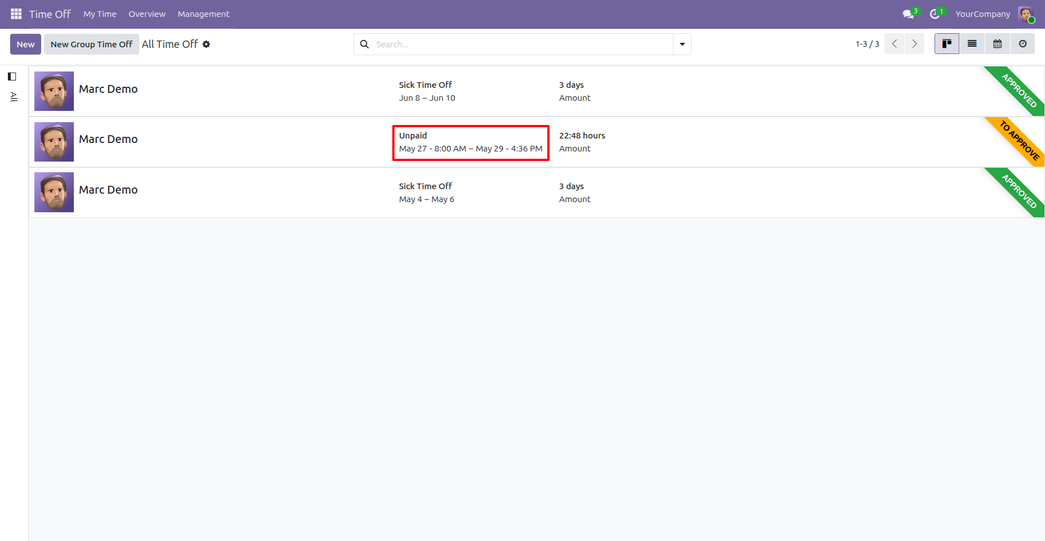Focus the Search input field
The height and width of the screenshot is (541, 1045).
521,44
